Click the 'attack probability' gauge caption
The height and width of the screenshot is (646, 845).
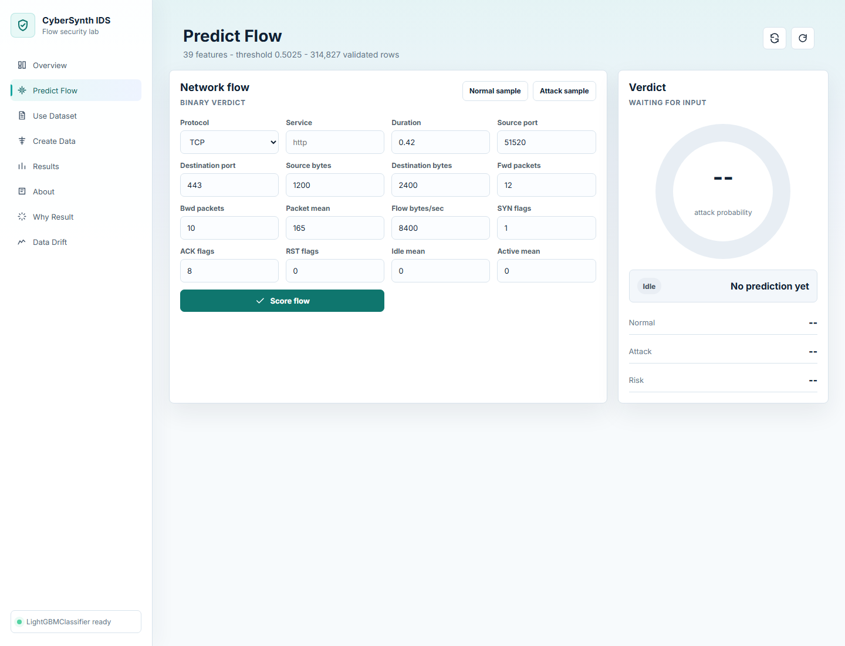[x=723, y=213]
